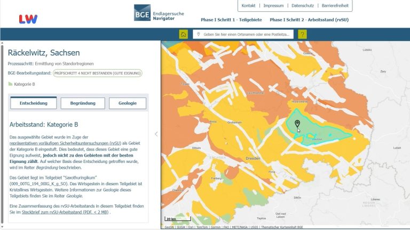Click the side panel vertical scrollbar
The height and width of the screenshot is (230, 410).
point(2,134)
